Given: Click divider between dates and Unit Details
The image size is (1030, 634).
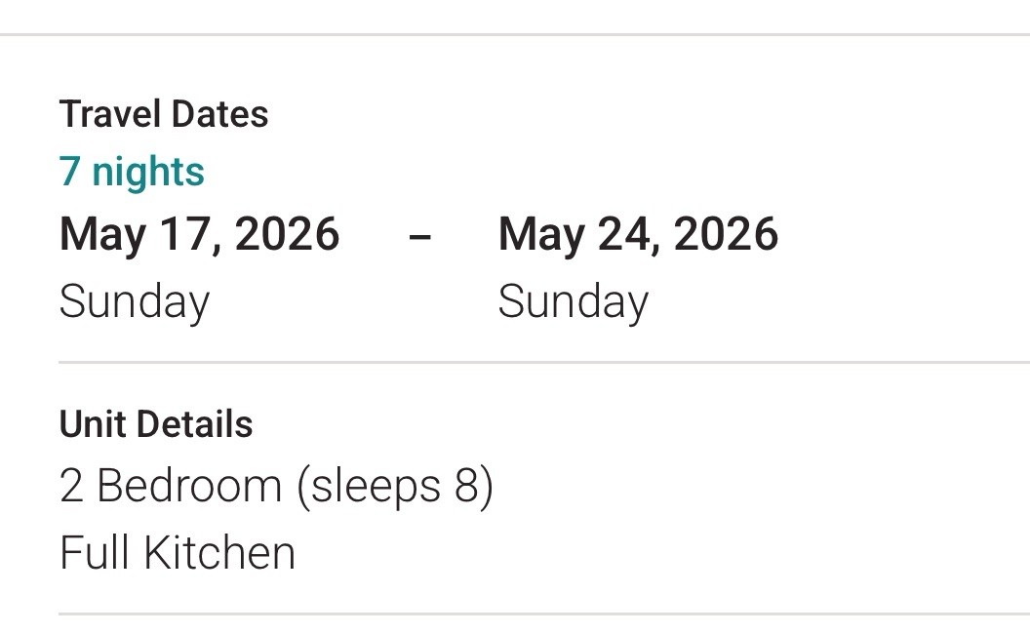Looking at the screenshot, I should pyautogui.click(x=544, y=362).
